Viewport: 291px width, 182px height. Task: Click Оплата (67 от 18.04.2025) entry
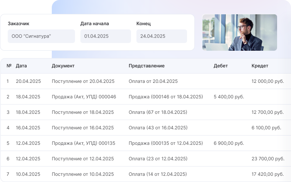(x=158, y=112)
